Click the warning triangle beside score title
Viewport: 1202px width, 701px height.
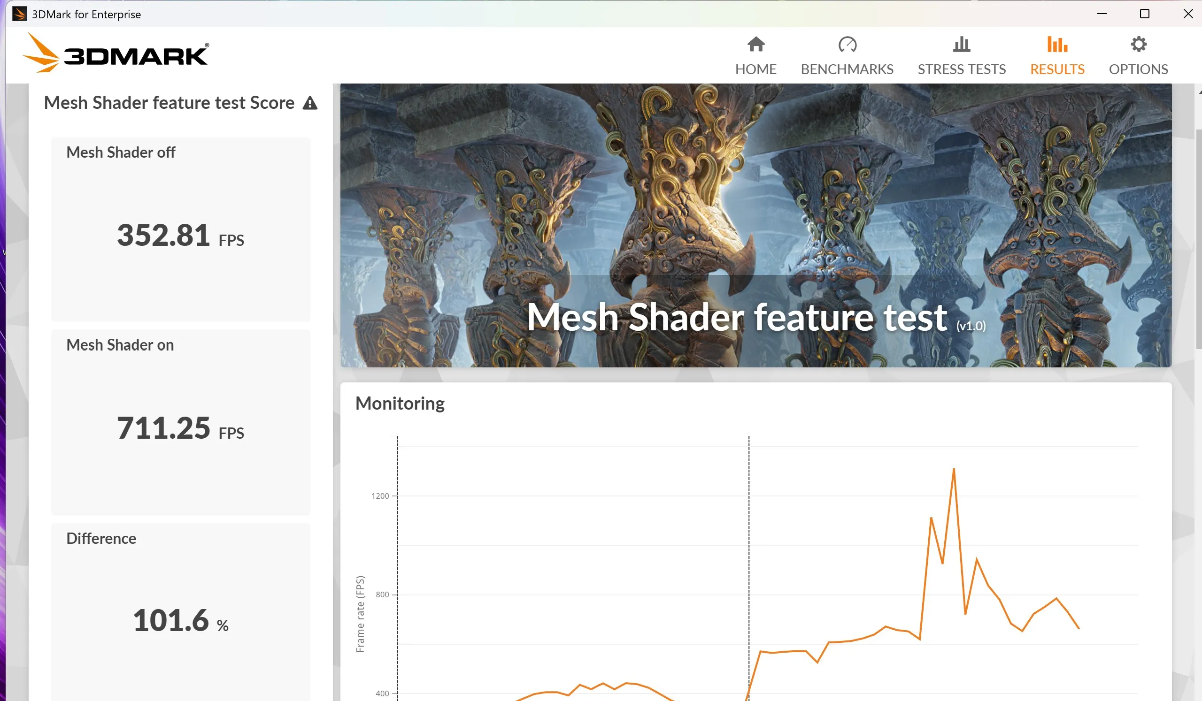point(309,103)
